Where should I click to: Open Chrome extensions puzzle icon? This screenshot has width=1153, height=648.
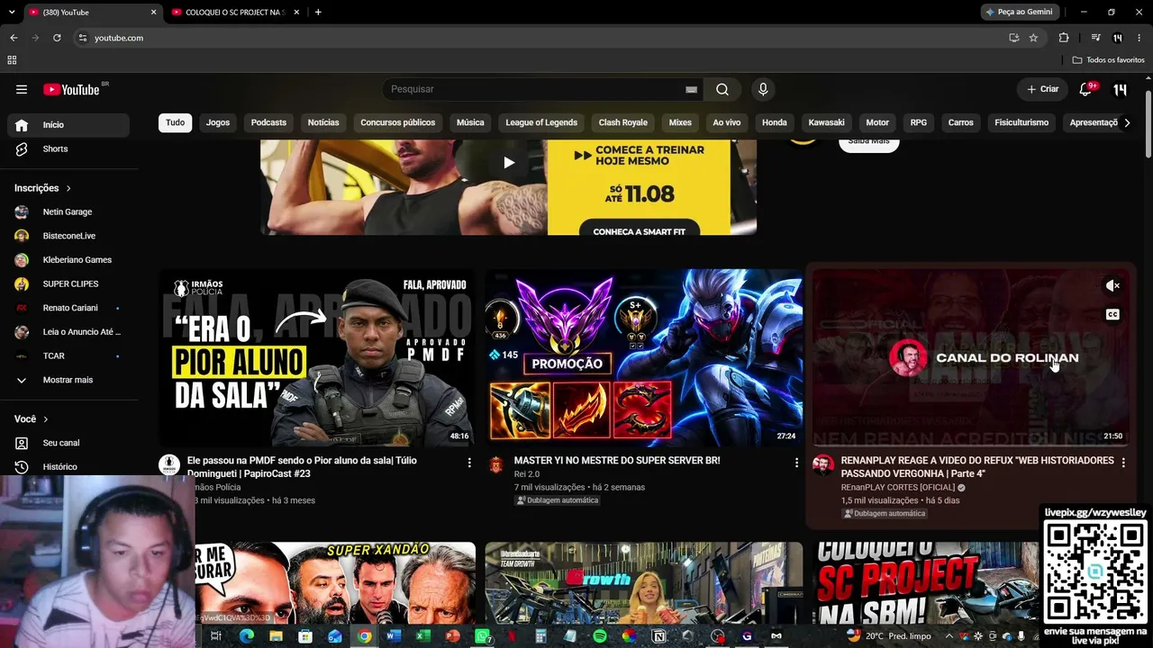[1064, 38]
